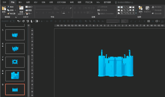Select the Triangle shape
165x97 pixels.
(122, 10)
